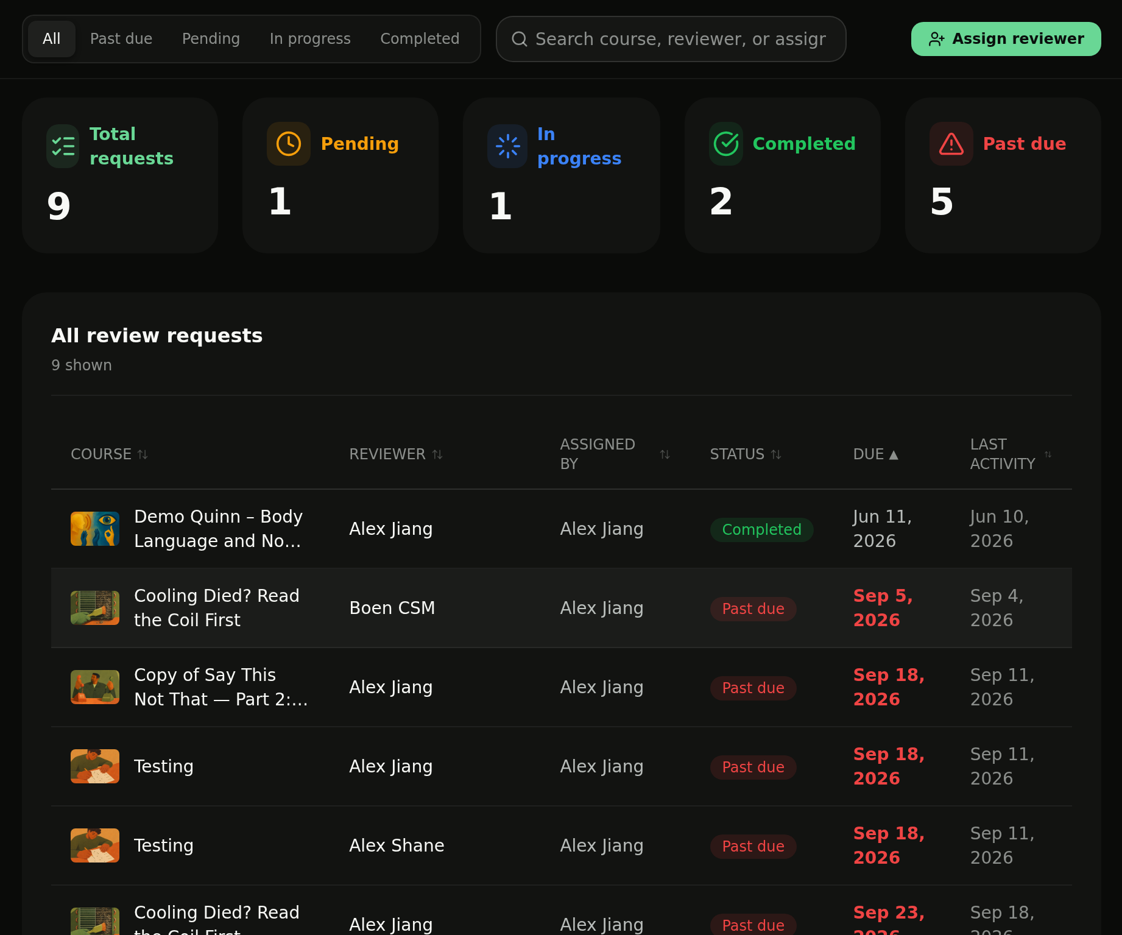The width and height of the screenshot is (1122, 935).
Task: Open thumbnail of Testing row for Alex Shane
Action: tap(95, 845)
